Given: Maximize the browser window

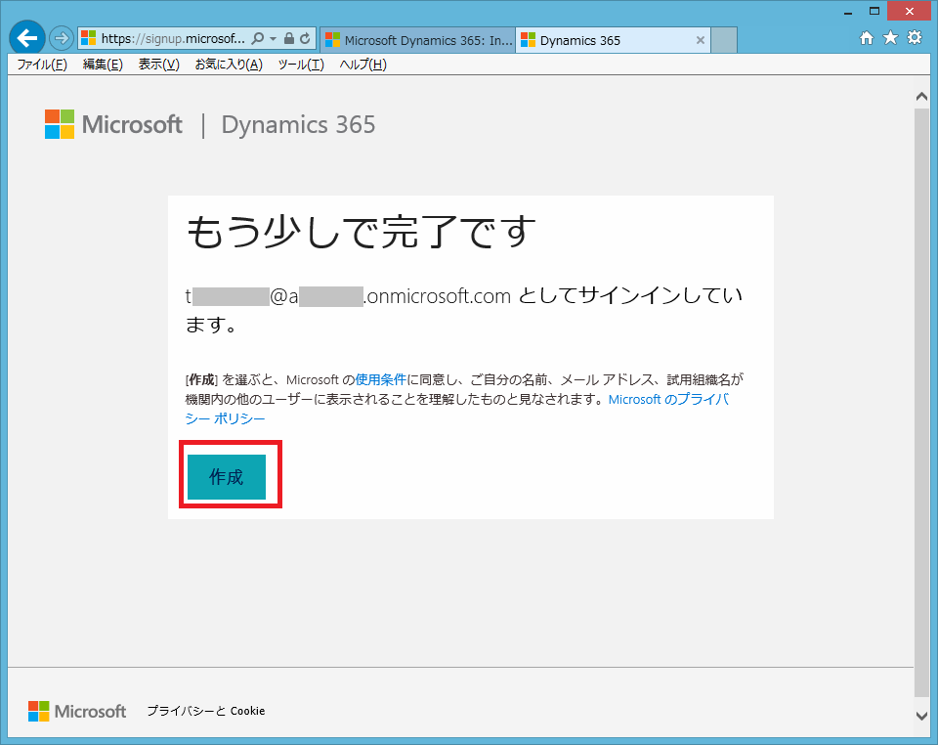Looking at the screenshot, I should [874, 12].
